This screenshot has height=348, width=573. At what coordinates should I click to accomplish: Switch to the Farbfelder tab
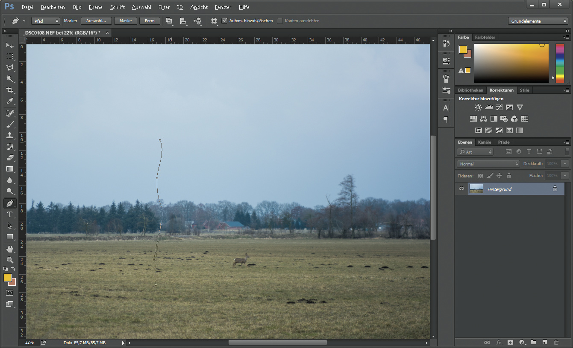click(485, 38)
